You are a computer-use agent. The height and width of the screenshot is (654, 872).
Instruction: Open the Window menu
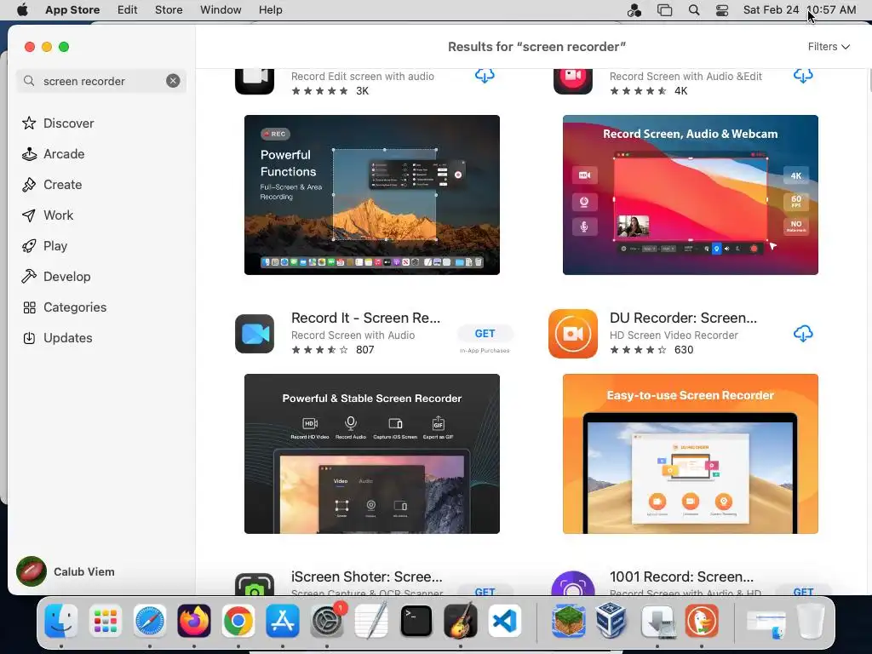[x=221, y=10]
